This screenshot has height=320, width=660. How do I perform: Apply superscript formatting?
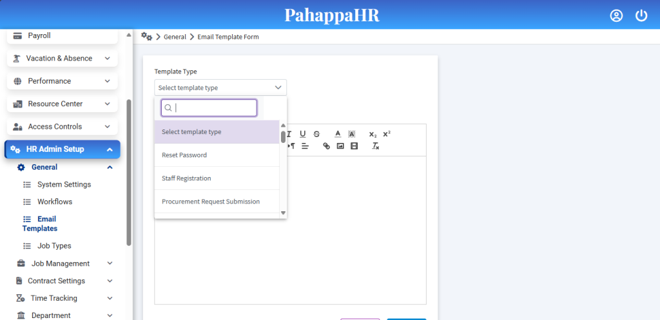tap(387, 134)
